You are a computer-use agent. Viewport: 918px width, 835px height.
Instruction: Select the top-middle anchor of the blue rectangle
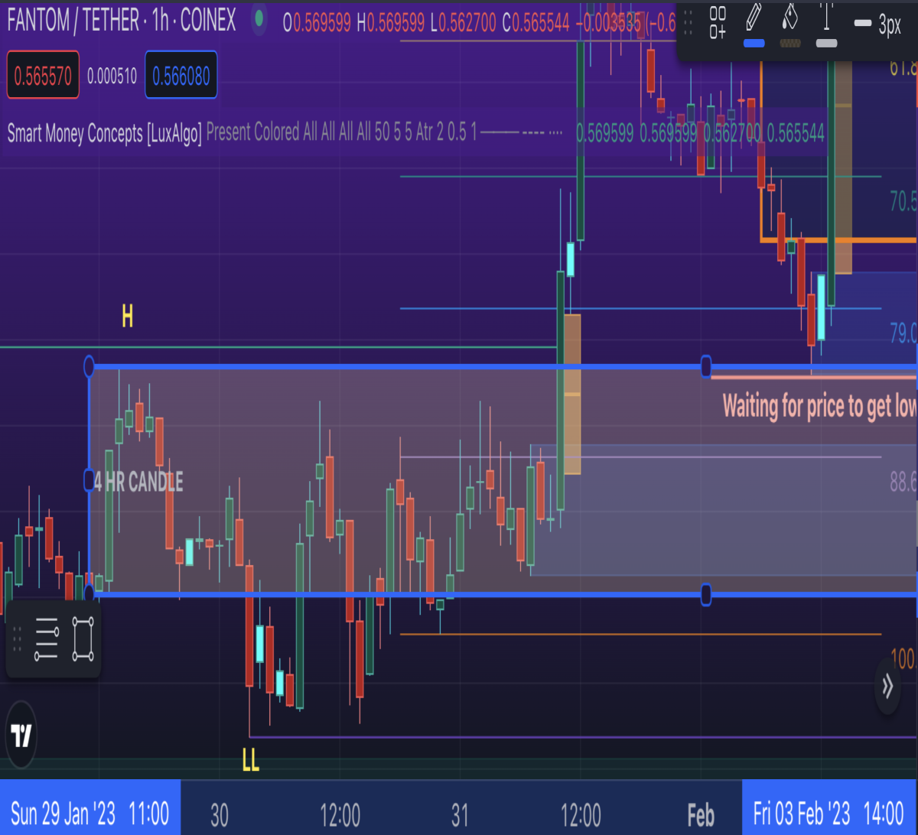(706, 366)
